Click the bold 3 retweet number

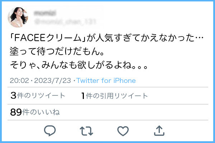click(x=14, y=95)
